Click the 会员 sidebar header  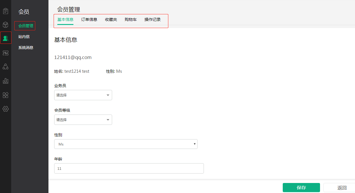click(x=24, y=12)
